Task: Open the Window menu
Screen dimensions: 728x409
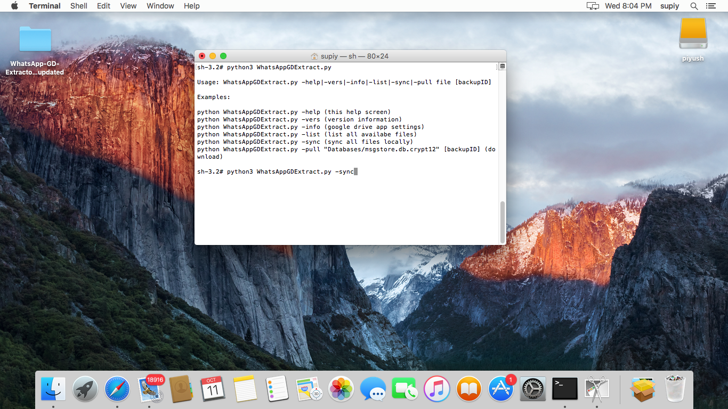Action: pyautogui.click(x=160, y=6)
